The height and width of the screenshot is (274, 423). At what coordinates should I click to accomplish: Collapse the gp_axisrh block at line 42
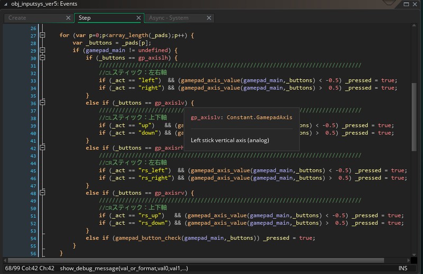[42, 148]
